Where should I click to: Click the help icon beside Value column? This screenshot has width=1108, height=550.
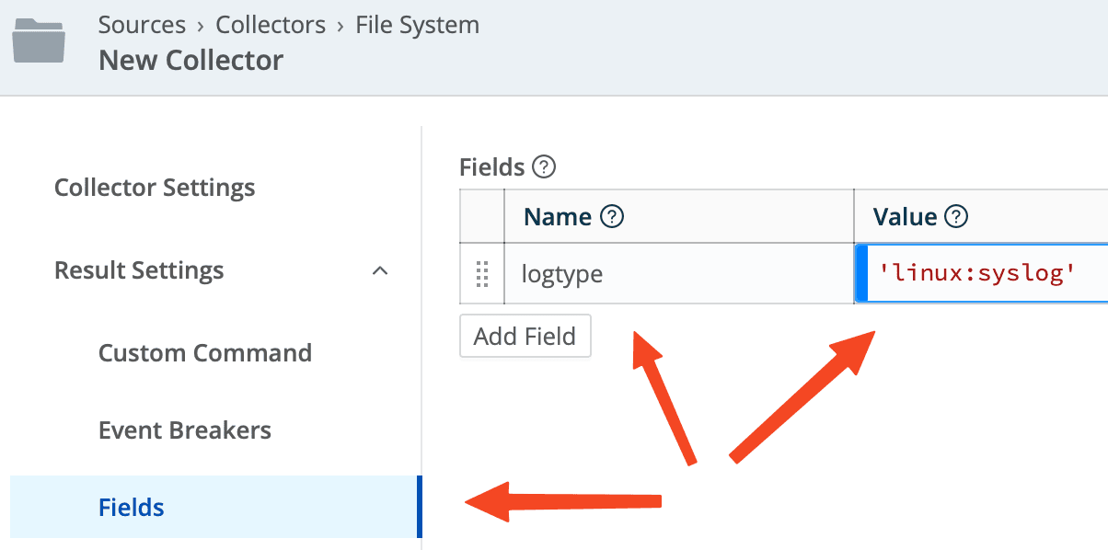click(957, 217)
